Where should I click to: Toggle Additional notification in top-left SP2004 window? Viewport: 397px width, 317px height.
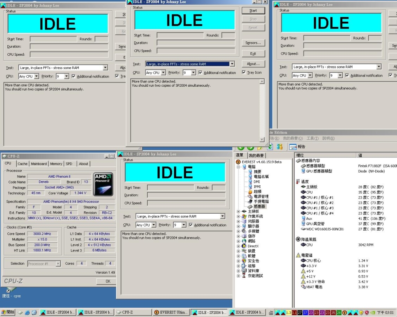pyautogui.click(x=73, y=76)
